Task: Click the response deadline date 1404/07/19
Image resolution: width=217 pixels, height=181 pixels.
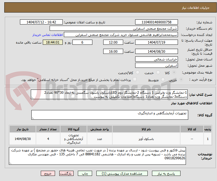Action: click(156, 42)
